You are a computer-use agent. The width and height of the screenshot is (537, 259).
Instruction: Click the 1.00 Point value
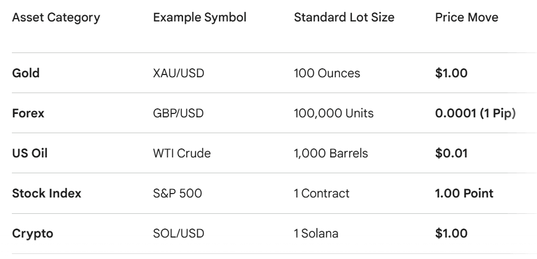(464, 194)
